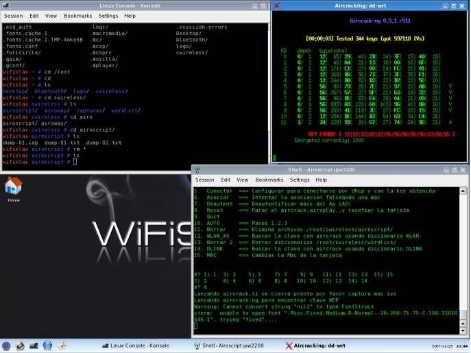Click the '12. WLAN_XX' option line in Airoscript
This screenshot has height=353, width=471.
(306, 236)
